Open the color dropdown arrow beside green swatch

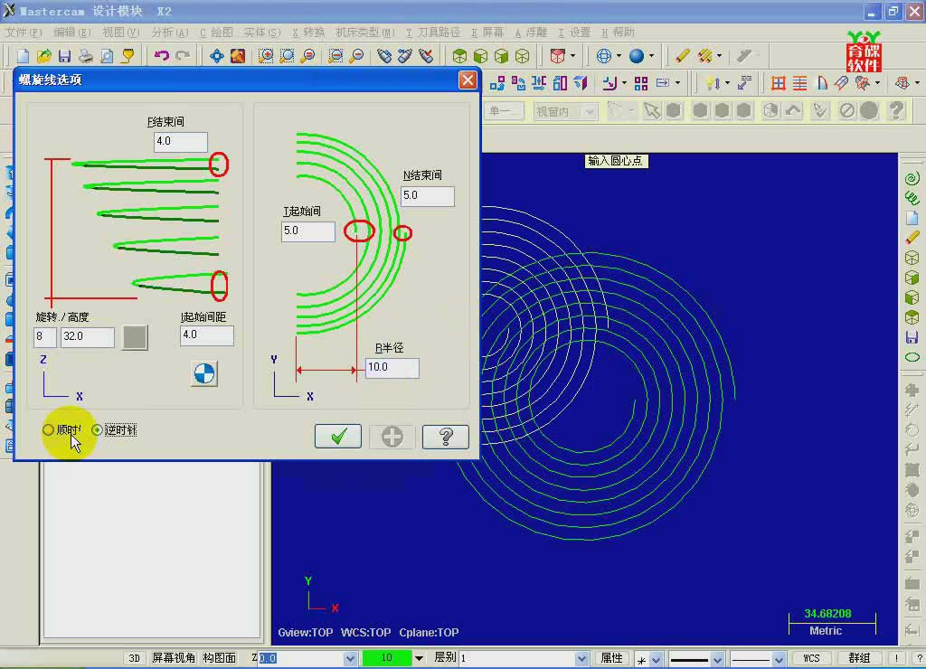[x=419, y=658]
